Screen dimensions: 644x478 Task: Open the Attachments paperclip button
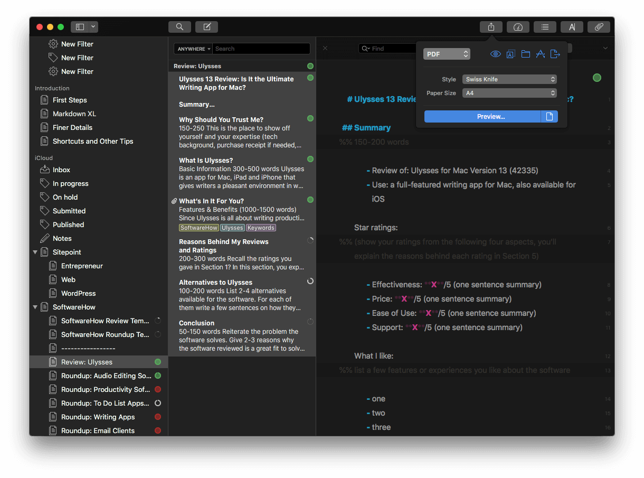pyautogui.click(x=599, y=27)
